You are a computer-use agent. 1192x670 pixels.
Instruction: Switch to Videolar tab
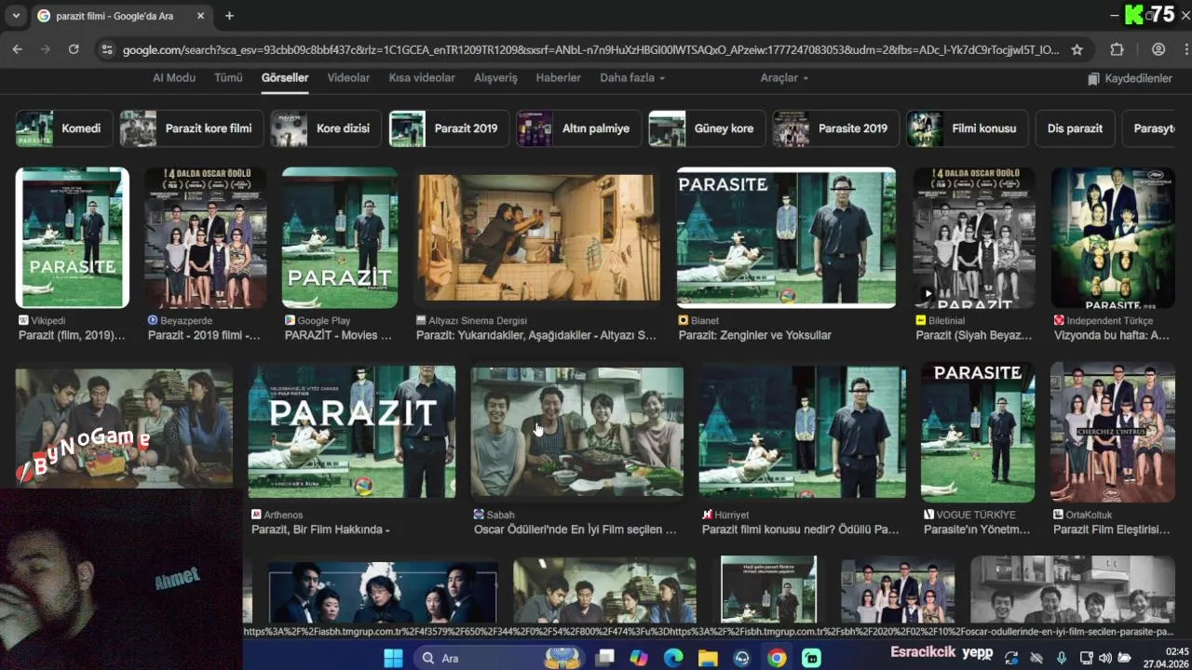(348, 78)
